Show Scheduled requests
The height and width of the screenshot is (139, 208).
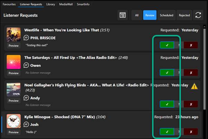pos(167,15)
